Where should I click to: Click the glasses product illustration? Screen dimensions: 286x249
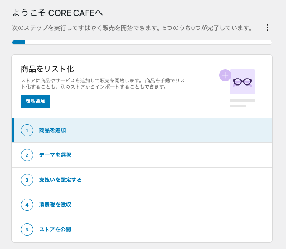pos(242,82)
